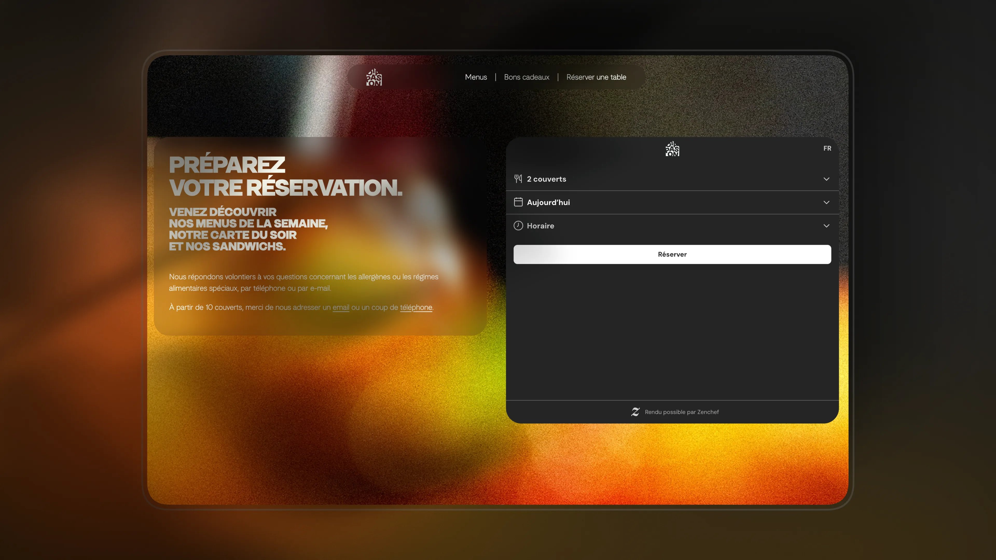Click the fork and knife couverts icon
The width and height of the screenshot is (996, 560).
[518, 179]
